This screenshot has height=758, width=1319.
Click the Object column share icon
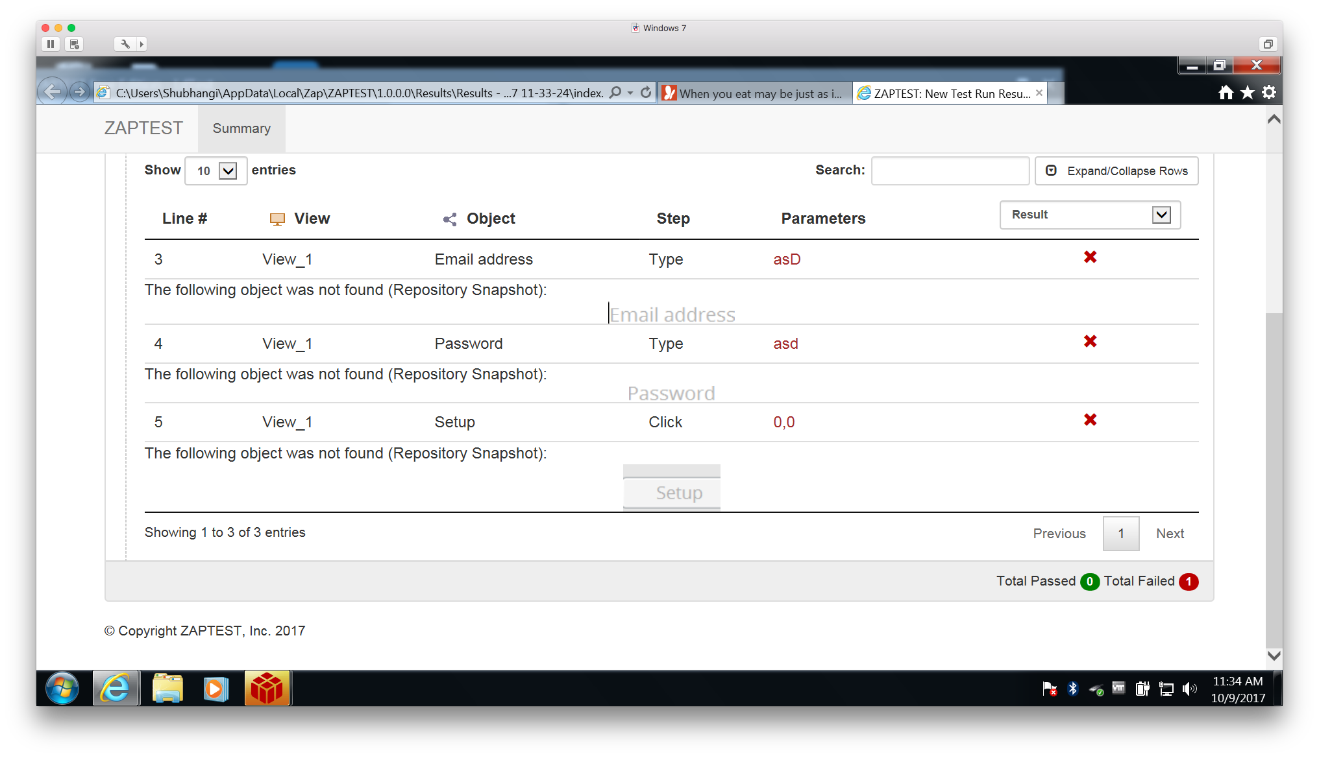[450, 219]
